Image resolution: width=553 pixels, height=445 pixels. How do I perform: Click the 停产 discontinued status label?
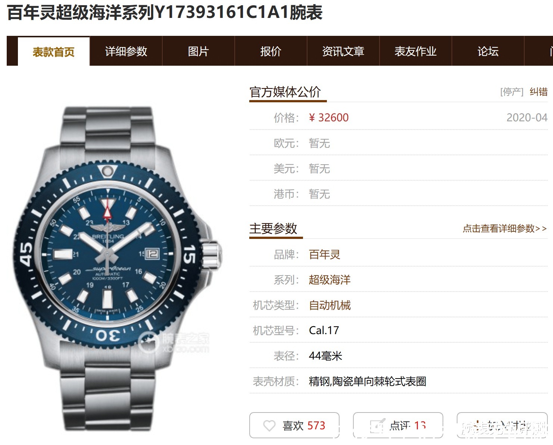(512, 92)
